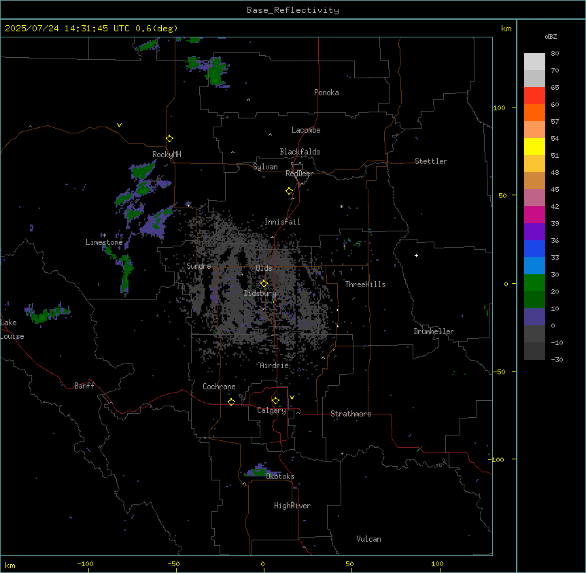Click the RockyMH label
Viewport: 586px width, 573px height.
click(x=167, y=154)
